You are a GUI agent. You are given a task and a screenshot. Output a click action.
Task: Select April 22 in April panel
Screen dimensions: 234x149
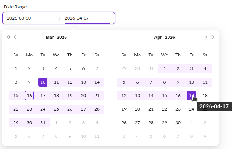click(x=165, y=109)
